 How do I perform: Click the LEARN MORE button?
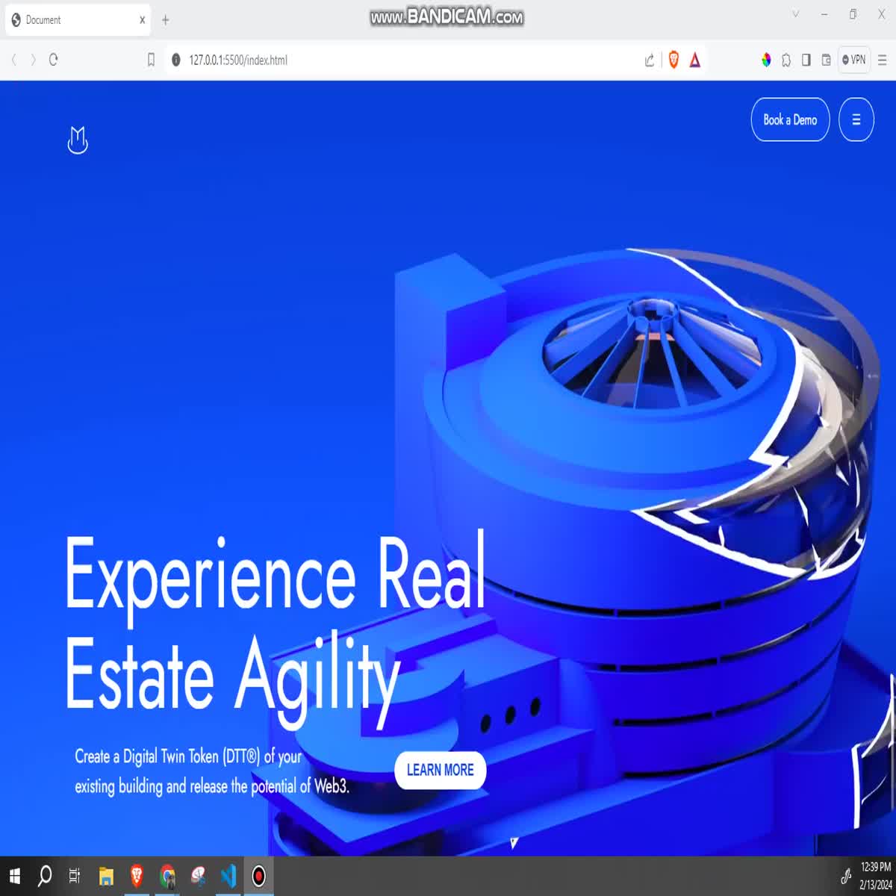click(441, 770)
